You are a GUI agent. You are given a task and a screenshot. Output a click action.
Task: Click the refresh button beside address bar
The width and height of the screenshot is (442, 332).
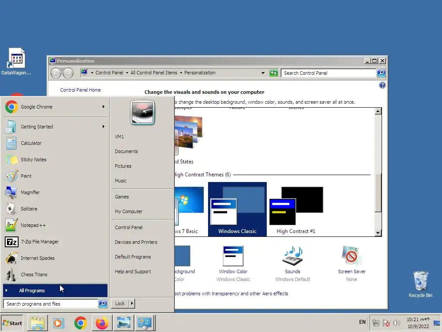pyautogui.click(x=274, y=73)
